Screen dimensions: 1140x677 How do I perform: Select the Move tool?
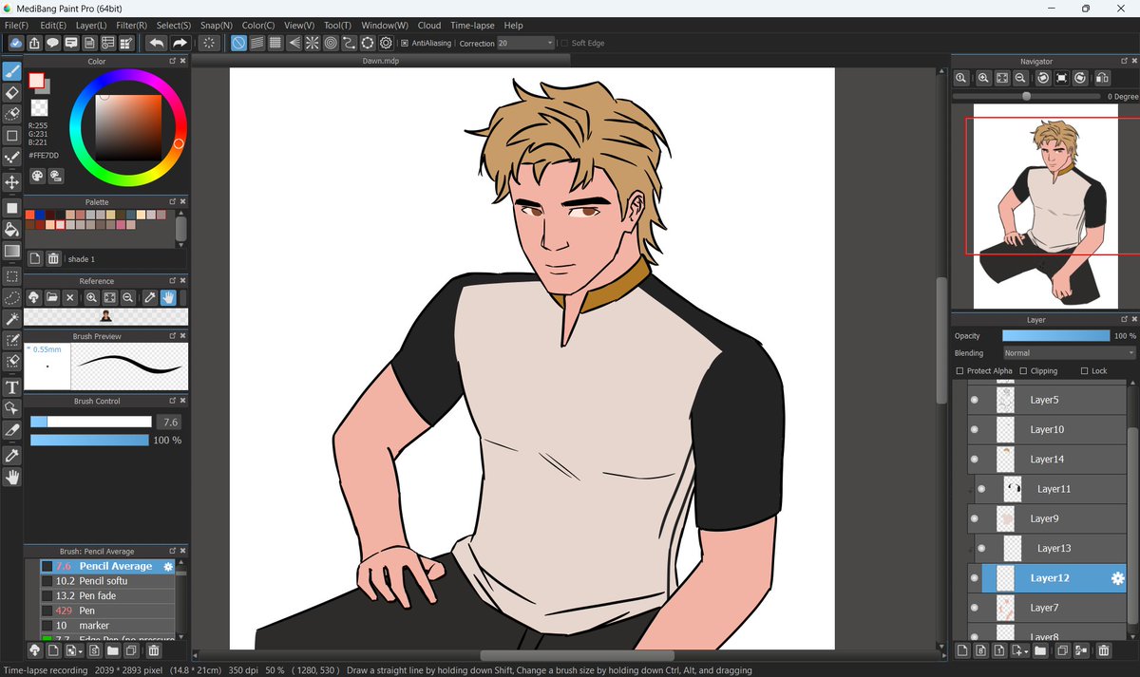tap(11, 181)
